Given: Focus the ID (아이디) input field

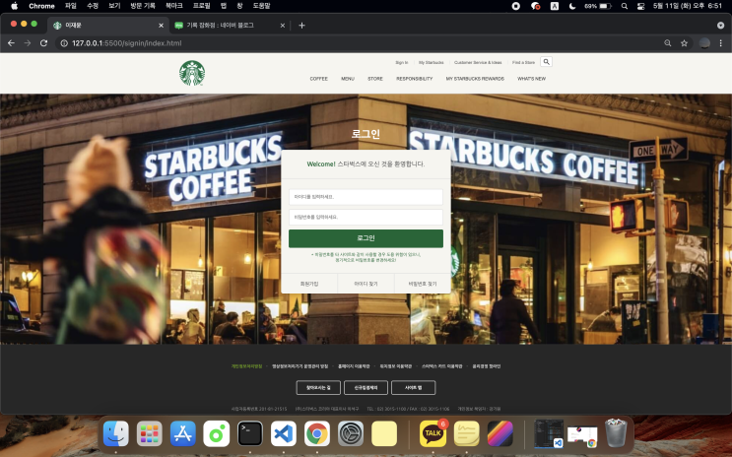Looking at the screenshot, I should pyautogui.click(x=366, y=197).
